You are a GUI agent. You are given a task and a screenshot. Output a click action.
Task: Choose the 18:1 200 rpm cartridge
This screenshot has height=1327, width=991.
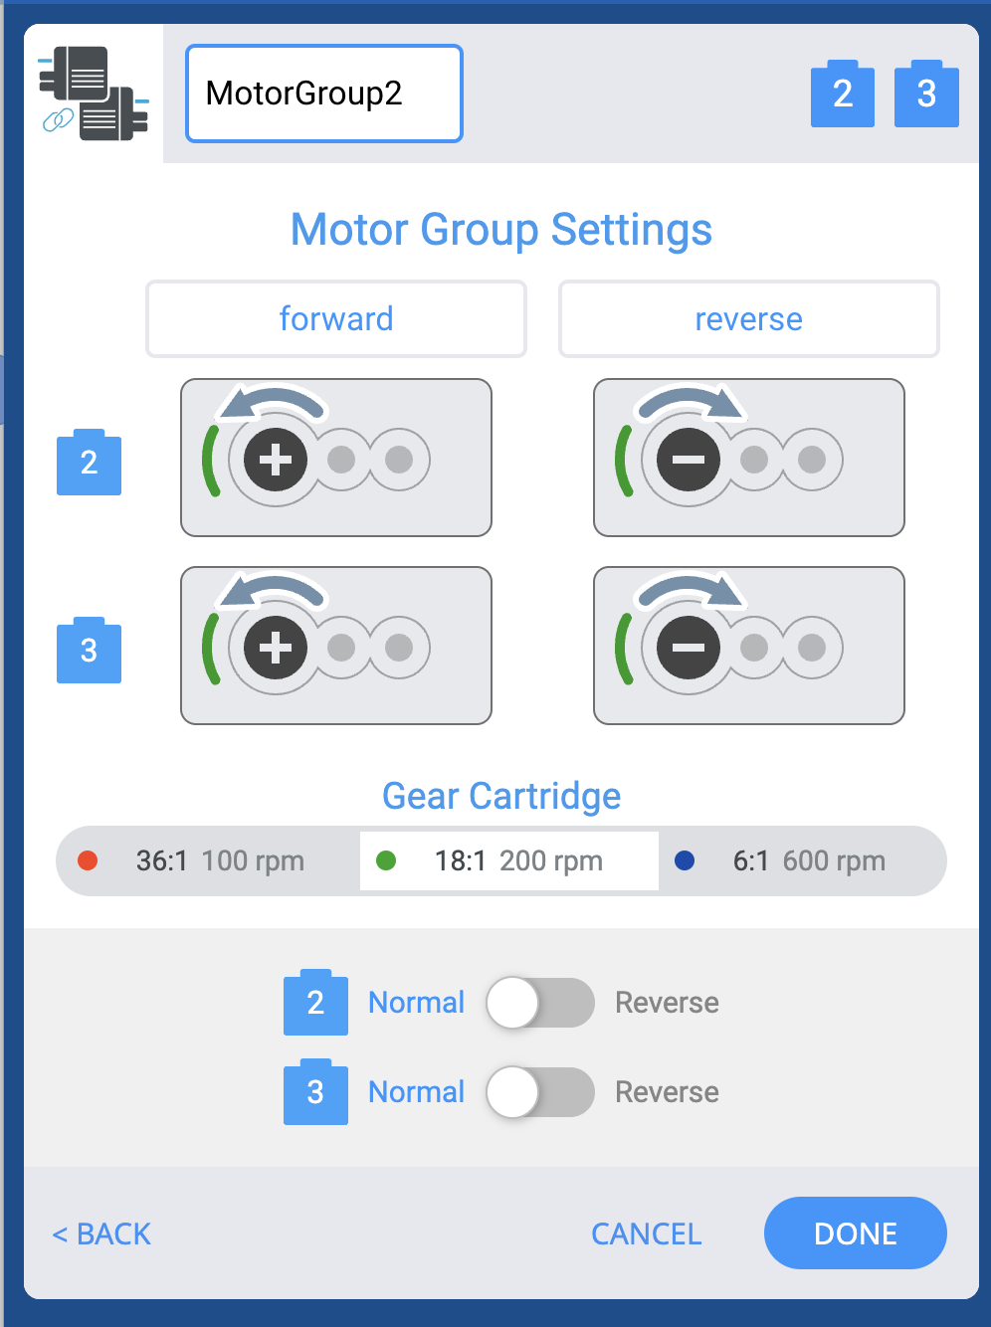point(508,860)
